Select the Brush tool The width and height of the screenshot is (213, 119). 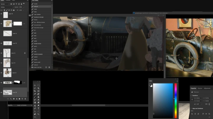point(35,97)
